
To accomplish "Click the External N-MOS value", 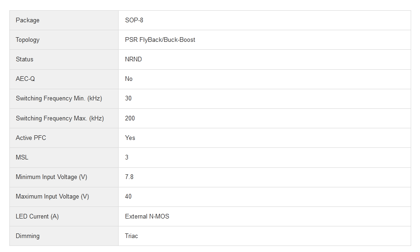I will point(147,216).
